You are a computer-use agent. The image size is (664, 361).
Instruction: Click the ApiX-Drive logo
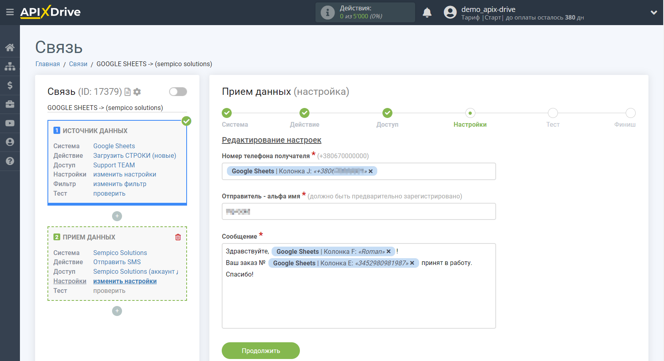[50, 12]
